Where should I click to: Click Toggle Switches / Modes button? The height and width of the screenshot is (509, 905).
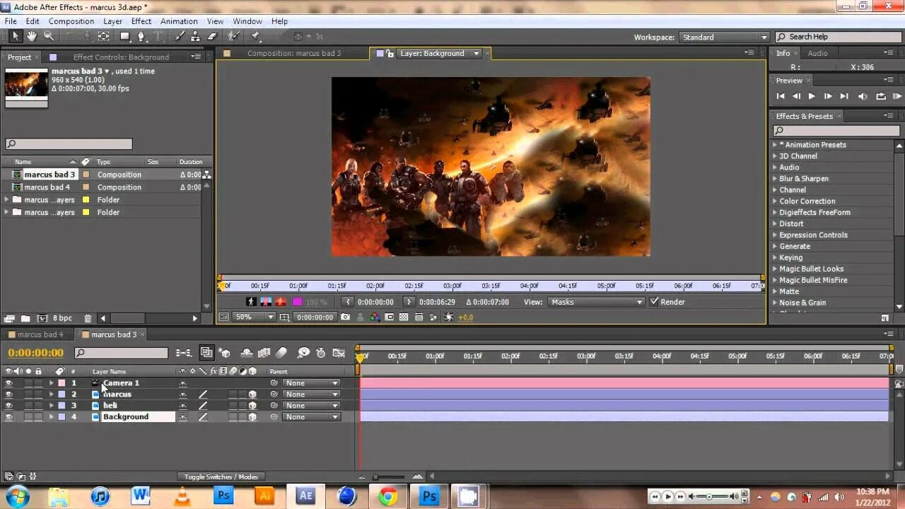[x=221, y=477]
